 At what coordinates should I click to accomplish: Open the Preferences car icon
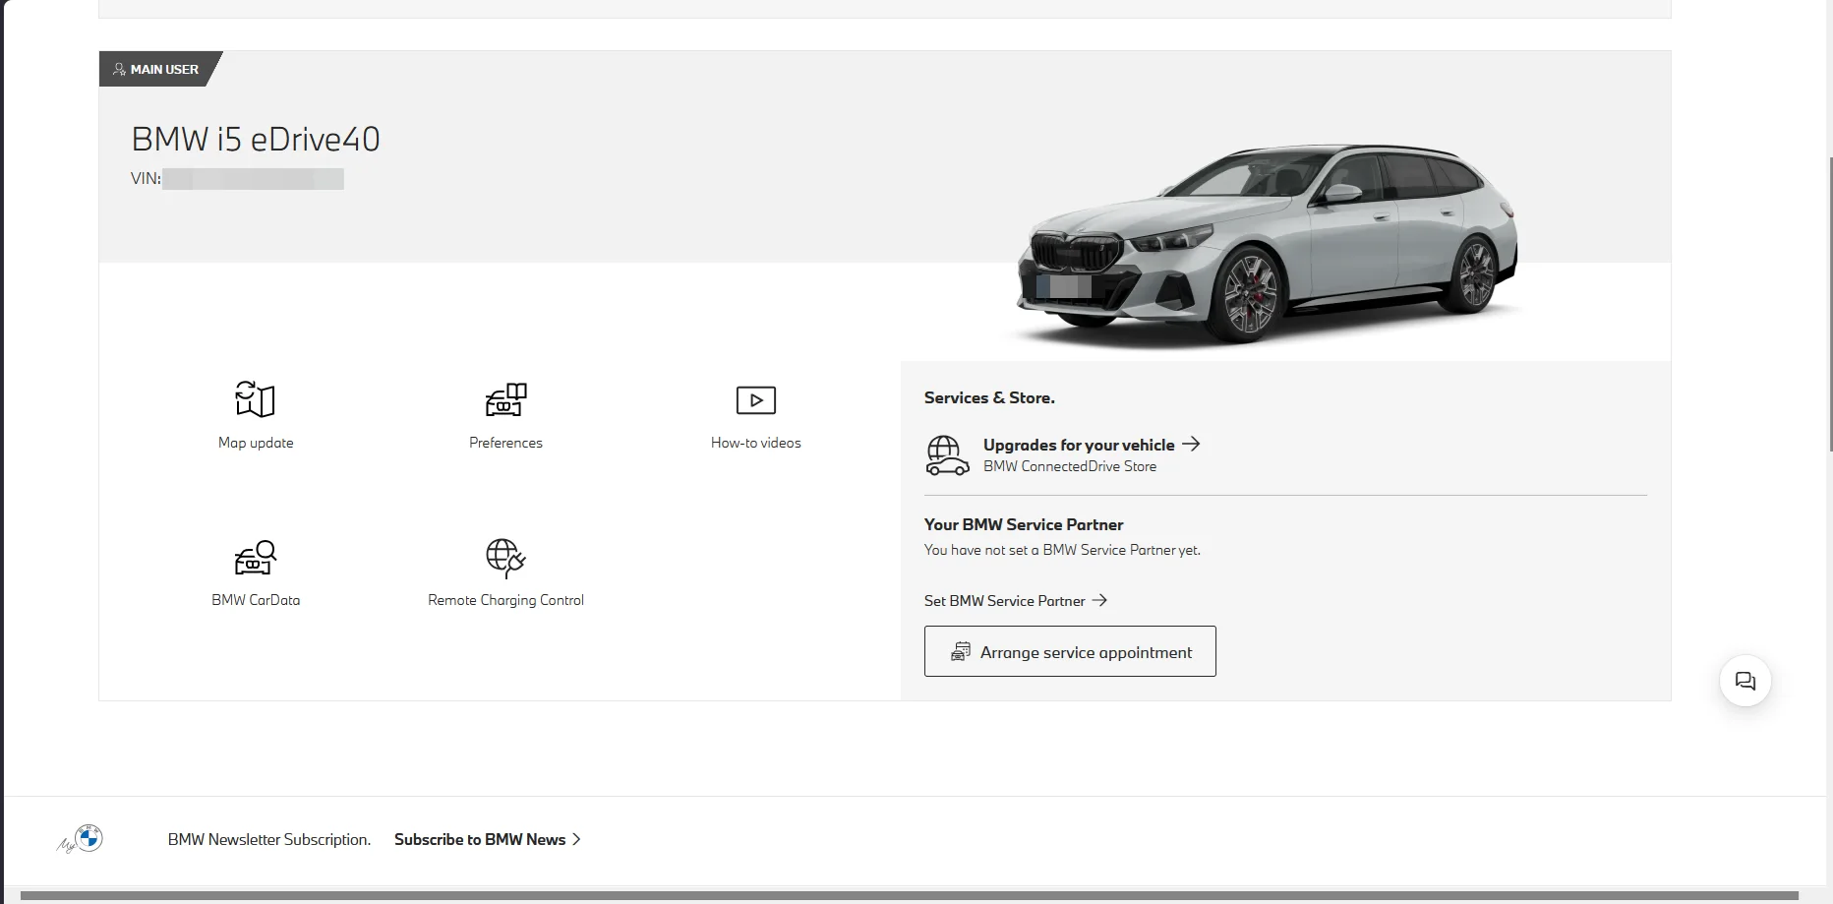[x=506, y=399]
